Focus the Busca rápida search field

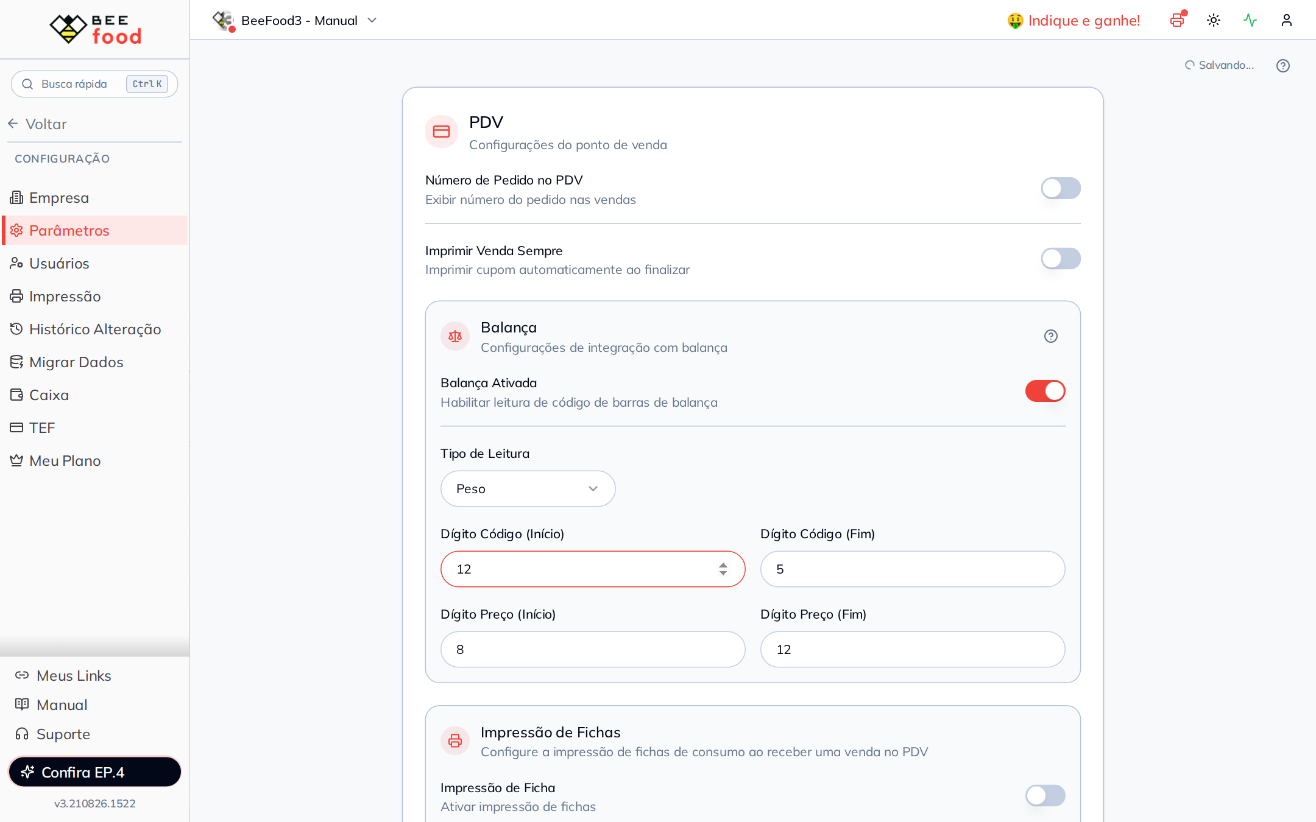coord(94,84)
